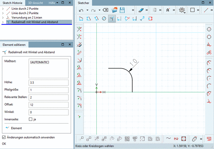Screen dimensions: 214x149
Task: Click the delete-last (backspace X) icon
Action: click(x=105, y=10)
